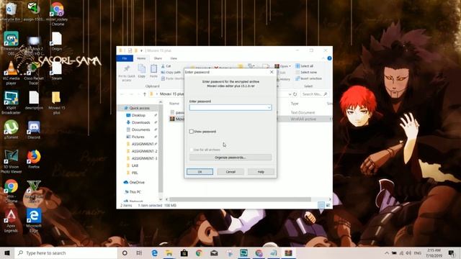
Task: Launch Grand Theft Auto V shortcut
Action: 34,191
